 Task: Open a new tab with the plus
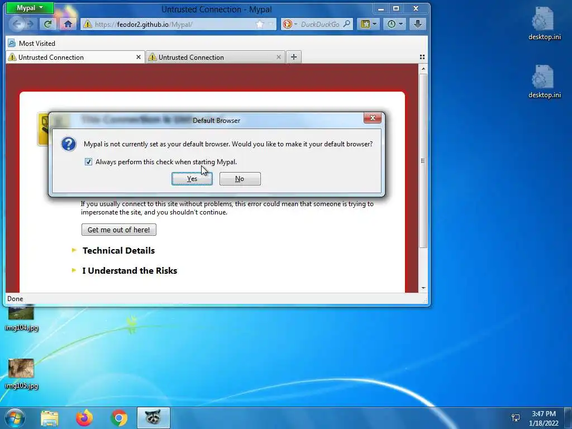click(294, 57)
